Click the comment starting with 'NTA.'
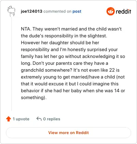The image size is (137, 144). pos(73,63)
